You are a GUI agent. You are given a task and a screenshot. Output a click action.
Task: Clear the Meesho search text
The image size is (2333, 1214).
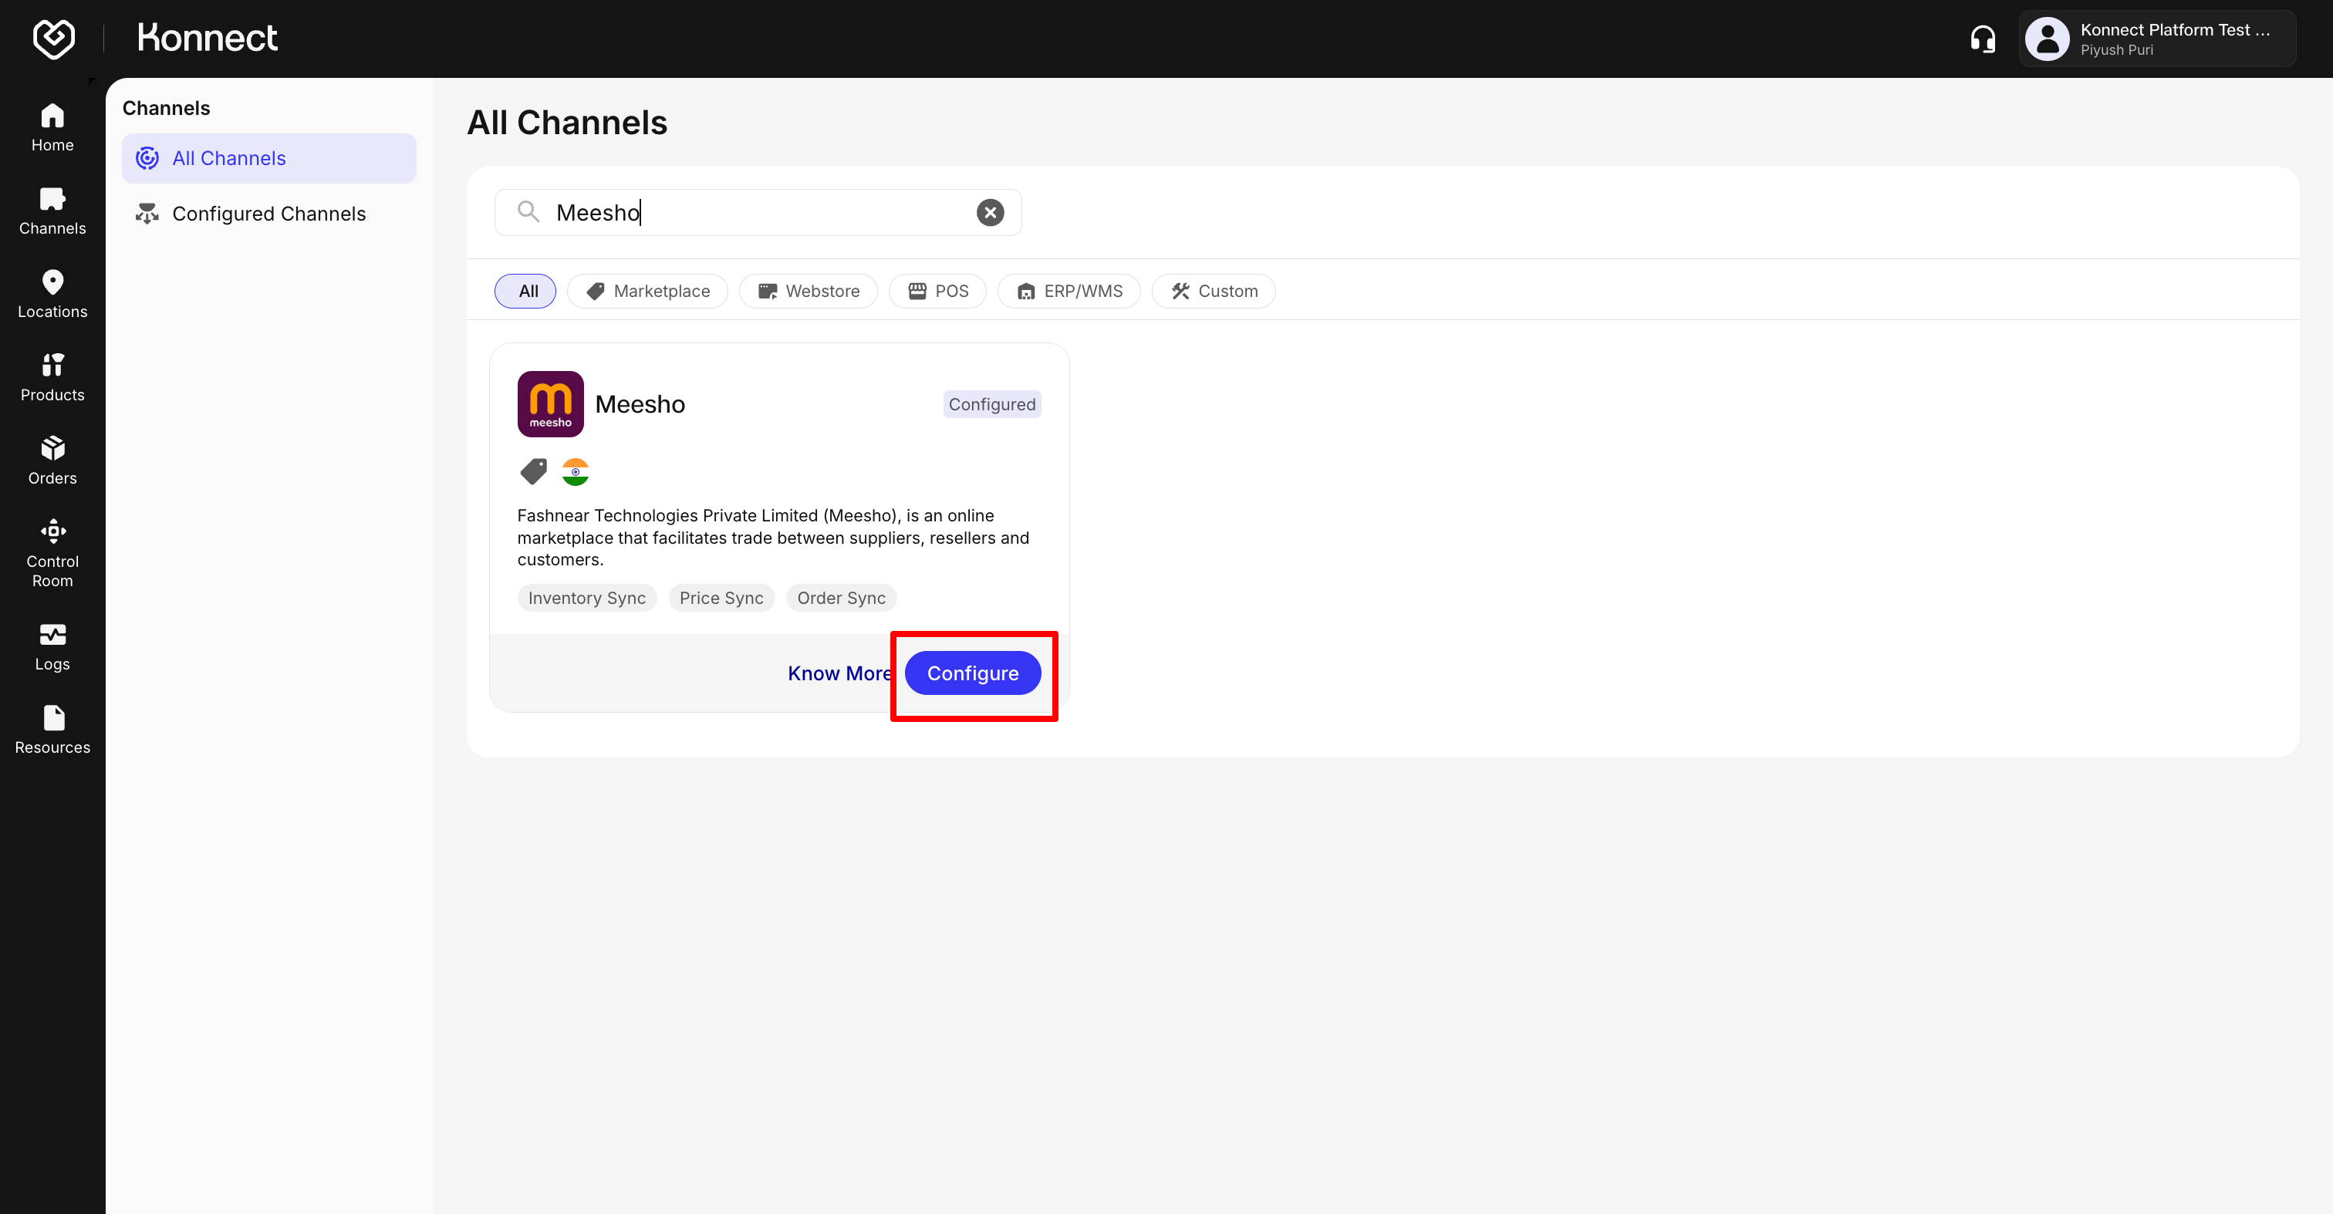(x=990, y=213)
